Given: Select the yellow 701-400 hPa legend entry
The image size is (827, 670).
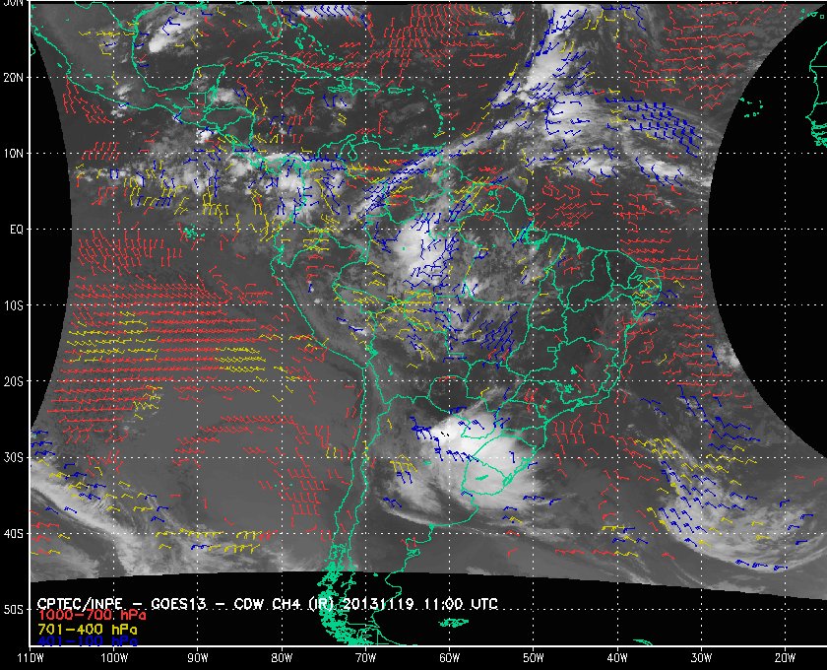Looking at the screenshot, I should [87, 630].
